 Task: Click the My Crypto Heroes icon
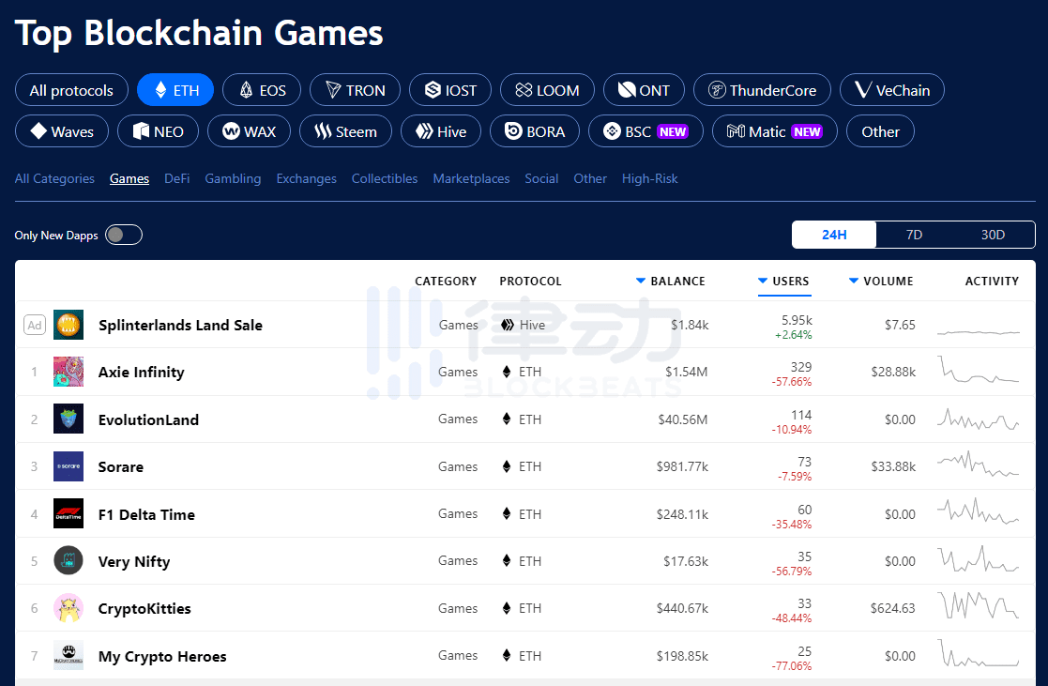(68, 655)
